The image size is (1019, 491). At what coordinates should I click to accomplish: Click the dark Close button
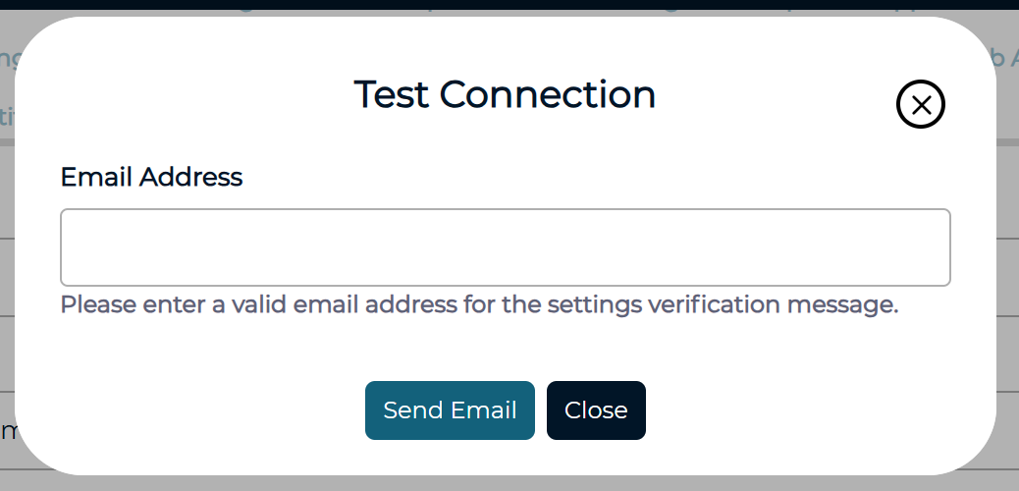pyautogui.click(x=596, y=410)
